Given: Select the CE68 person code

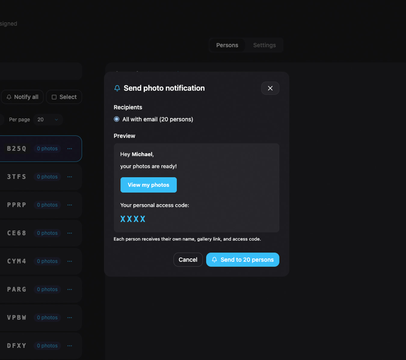Looking at the screenshot, I should coord(17,233).
